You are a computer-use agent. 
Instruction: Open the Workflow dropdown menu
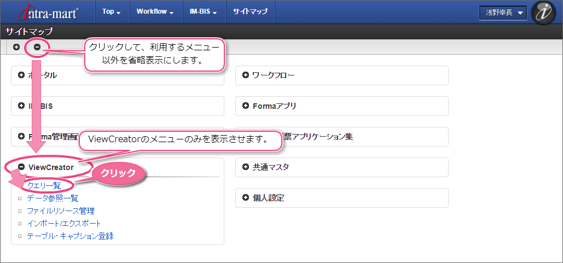(155, 11)
